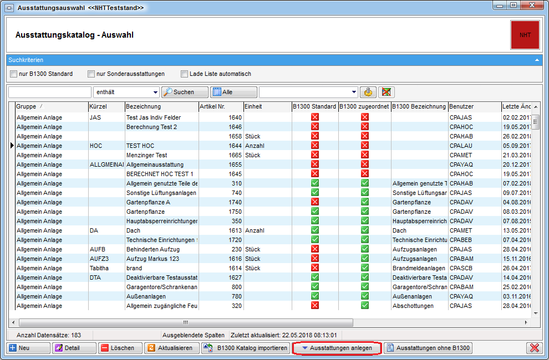The height and width of the screenshot is (360, 549).
Task: Click B1300 Katalog importieren button
Action: click(245, 348)
